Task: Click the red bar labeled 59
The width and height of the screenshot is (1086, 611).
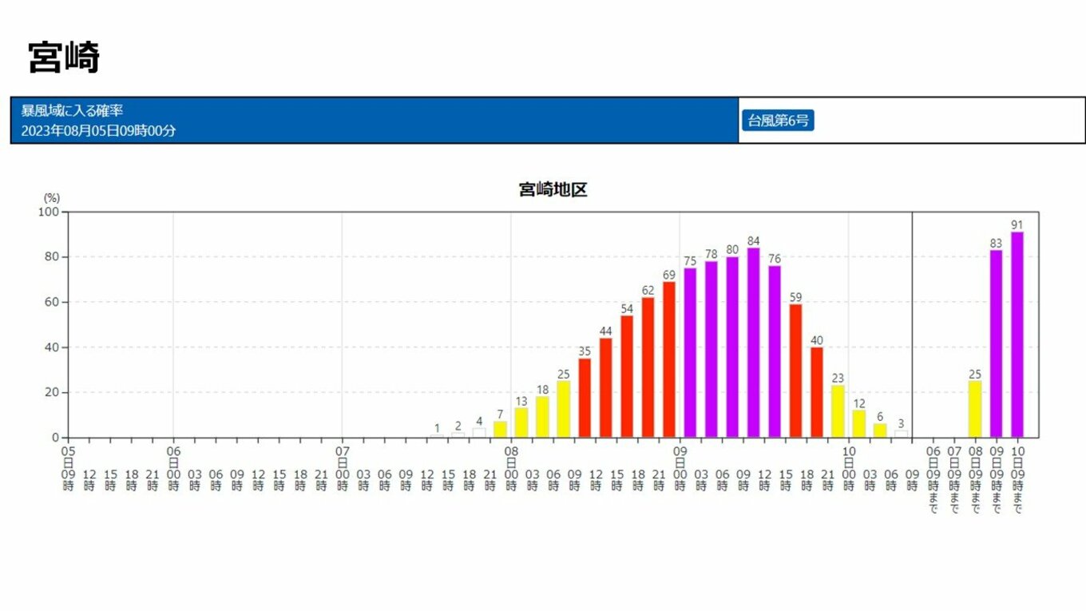Action: (795, 371)
